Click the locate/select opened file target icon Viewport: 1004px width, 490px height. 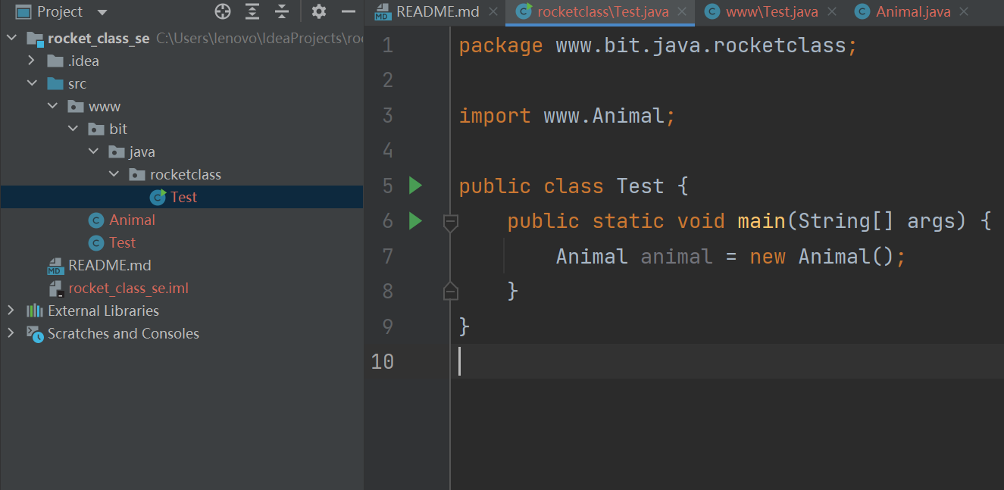[222, 11]
